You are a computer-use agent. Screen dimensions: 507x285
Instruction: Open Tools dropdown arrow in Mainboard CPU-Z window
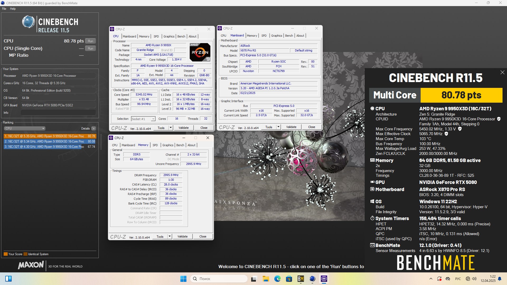click(x=278, y=127)
